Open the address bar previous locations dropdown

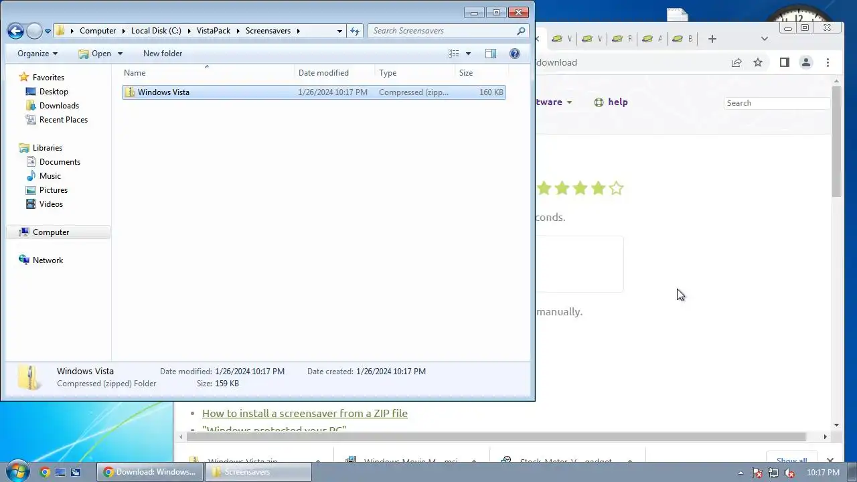coord(339,31)
